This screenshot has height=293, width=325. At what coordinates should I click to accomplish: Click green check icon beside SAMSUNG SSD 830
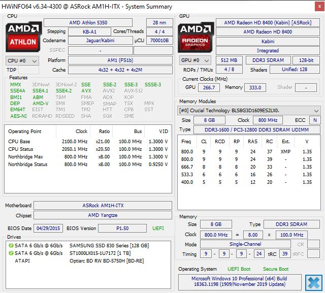(x=11, y=246)
